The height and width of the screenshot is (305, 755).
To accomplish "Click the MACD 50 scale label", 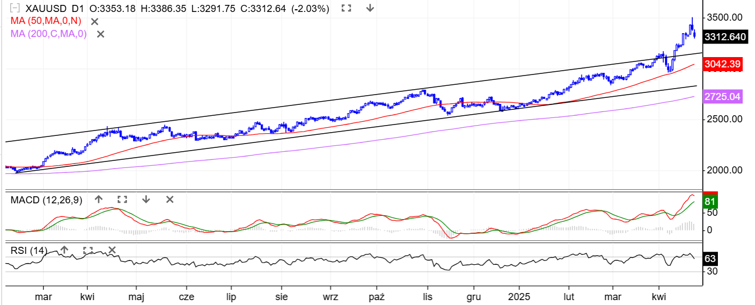I will (712, 213).
